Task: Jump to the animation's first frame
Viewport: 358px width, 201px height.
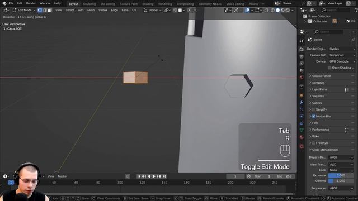Action: 139,176
